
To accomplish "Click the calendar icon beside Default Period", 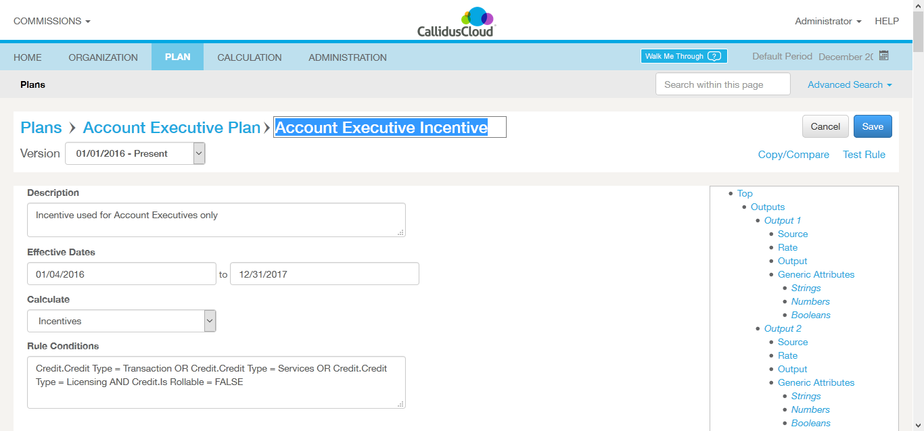I will click(883, 56).
